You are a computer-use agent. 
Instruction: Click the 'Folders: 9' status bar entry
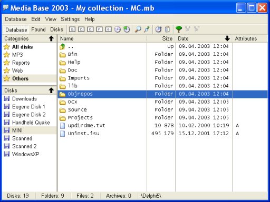(53, 196)
